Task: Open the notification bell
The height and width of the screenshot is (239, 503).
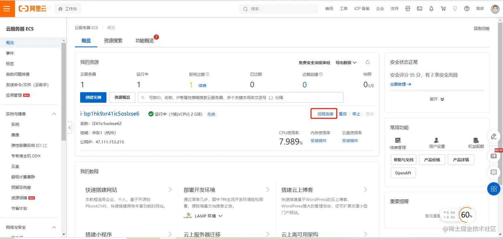Action: click(431, 9)
